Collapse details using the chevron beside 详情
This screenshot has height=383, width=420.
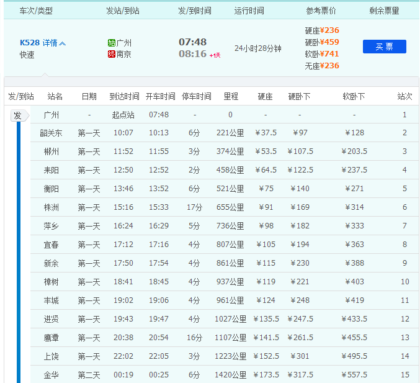[x=62, y=43]
